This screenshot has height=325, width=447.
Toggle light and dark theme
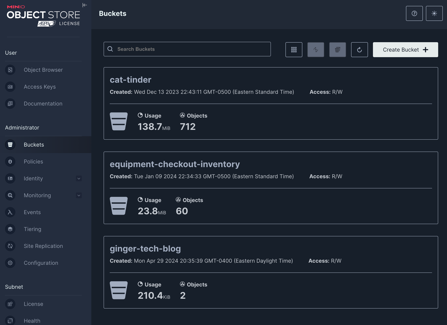(434, 13)
